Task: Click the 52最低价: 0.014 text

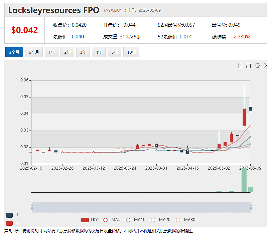Action: point(175,37)
